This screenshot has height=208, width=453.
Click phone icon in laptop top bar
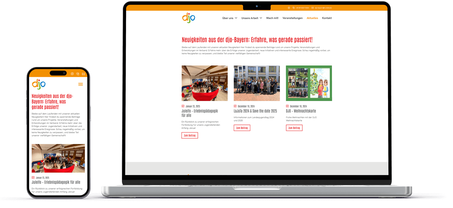click(x=293, y=8)
